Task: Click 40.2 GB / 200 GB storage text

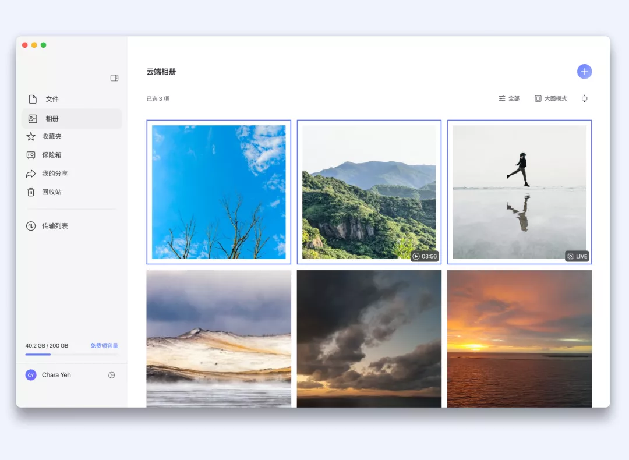Action: 47,346
